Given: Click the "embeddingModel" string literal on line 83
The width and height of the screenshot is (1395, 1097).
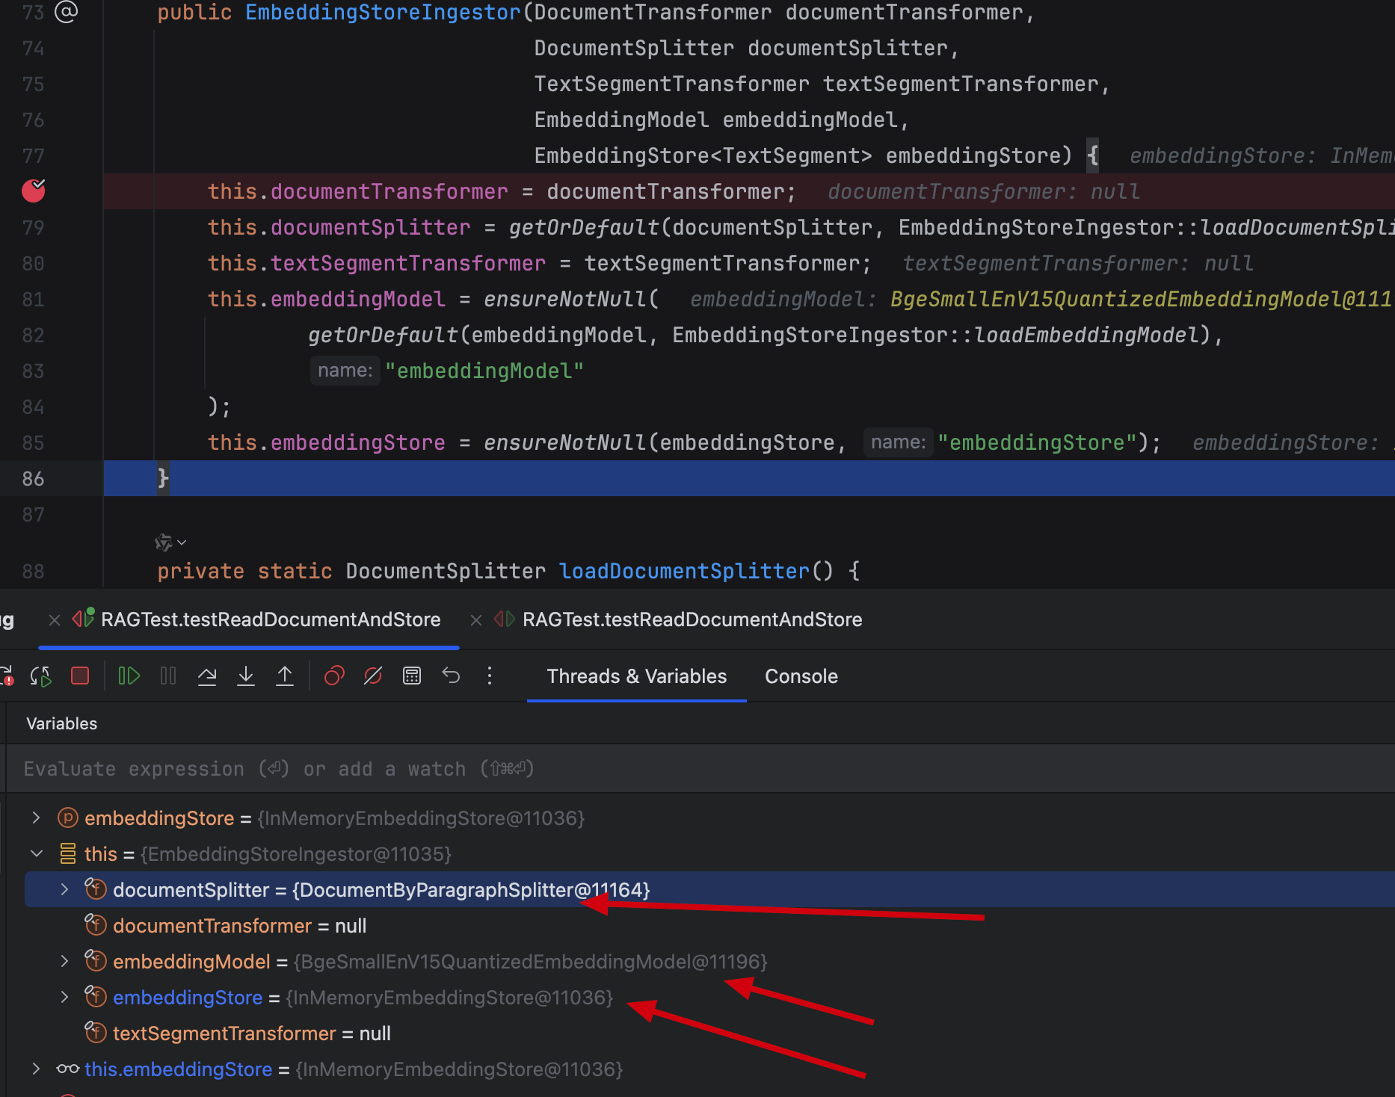Looking at the screenshot, I should (x=484, y=371).
